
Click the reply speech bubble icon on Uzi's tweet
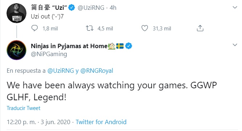coord(34,28)
